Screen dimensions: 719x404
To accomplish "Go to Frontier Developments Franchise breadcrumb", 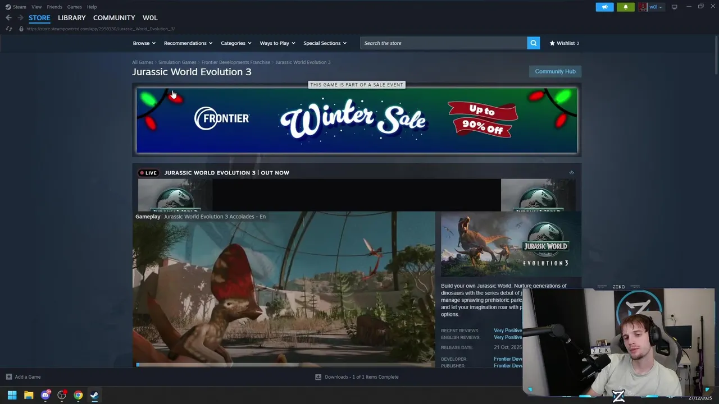I will click(236, 62).
